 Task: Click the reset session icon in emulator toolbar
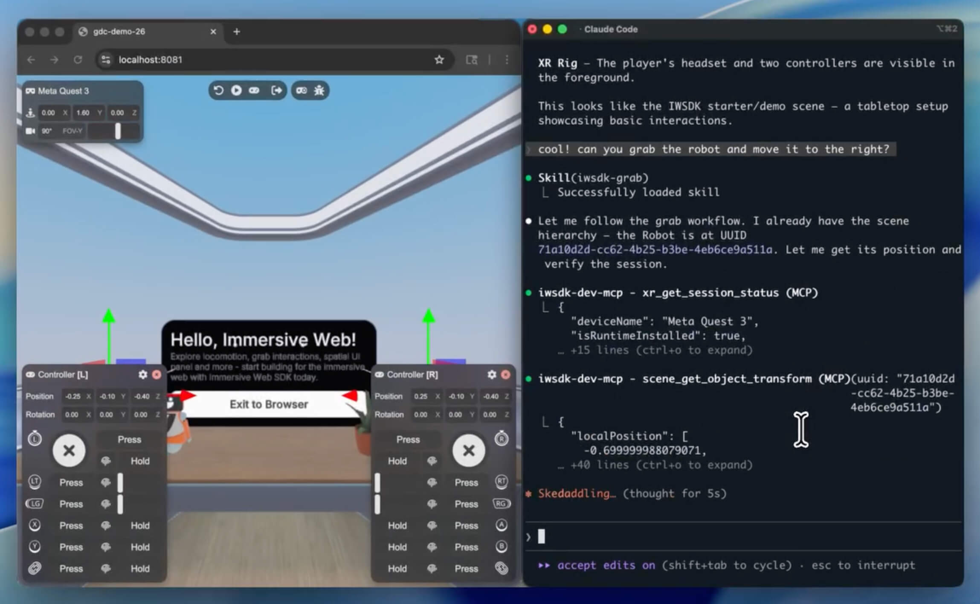point(218,90)
